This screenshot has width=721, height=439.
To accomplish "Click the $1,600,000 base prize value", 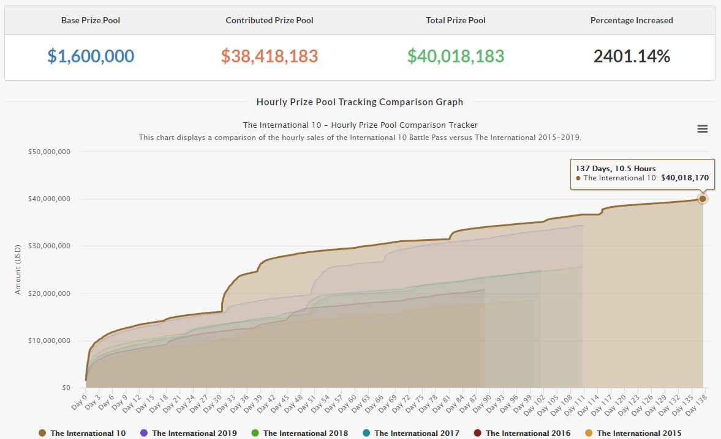I will click(91, 56).
